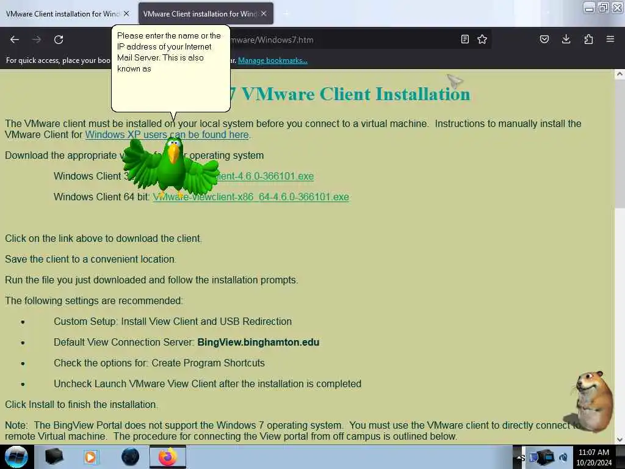The image size is (625, 469).
Task: Open the black box taskbar application
Action: coord(54,457)
